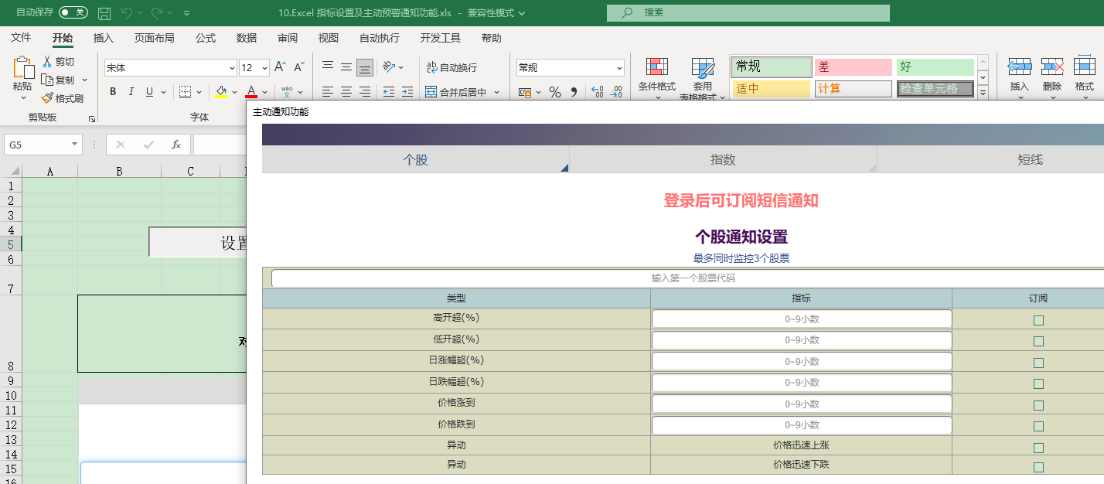The image size is (1104, 484).
Task: Open the 开发工具 (Developer) tab
Action: [441, 38]
